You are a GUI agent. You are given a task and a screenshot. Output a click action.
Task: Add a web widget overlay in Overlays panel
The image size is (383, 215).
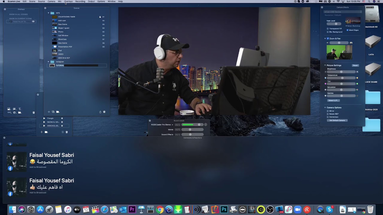[14, 113]
